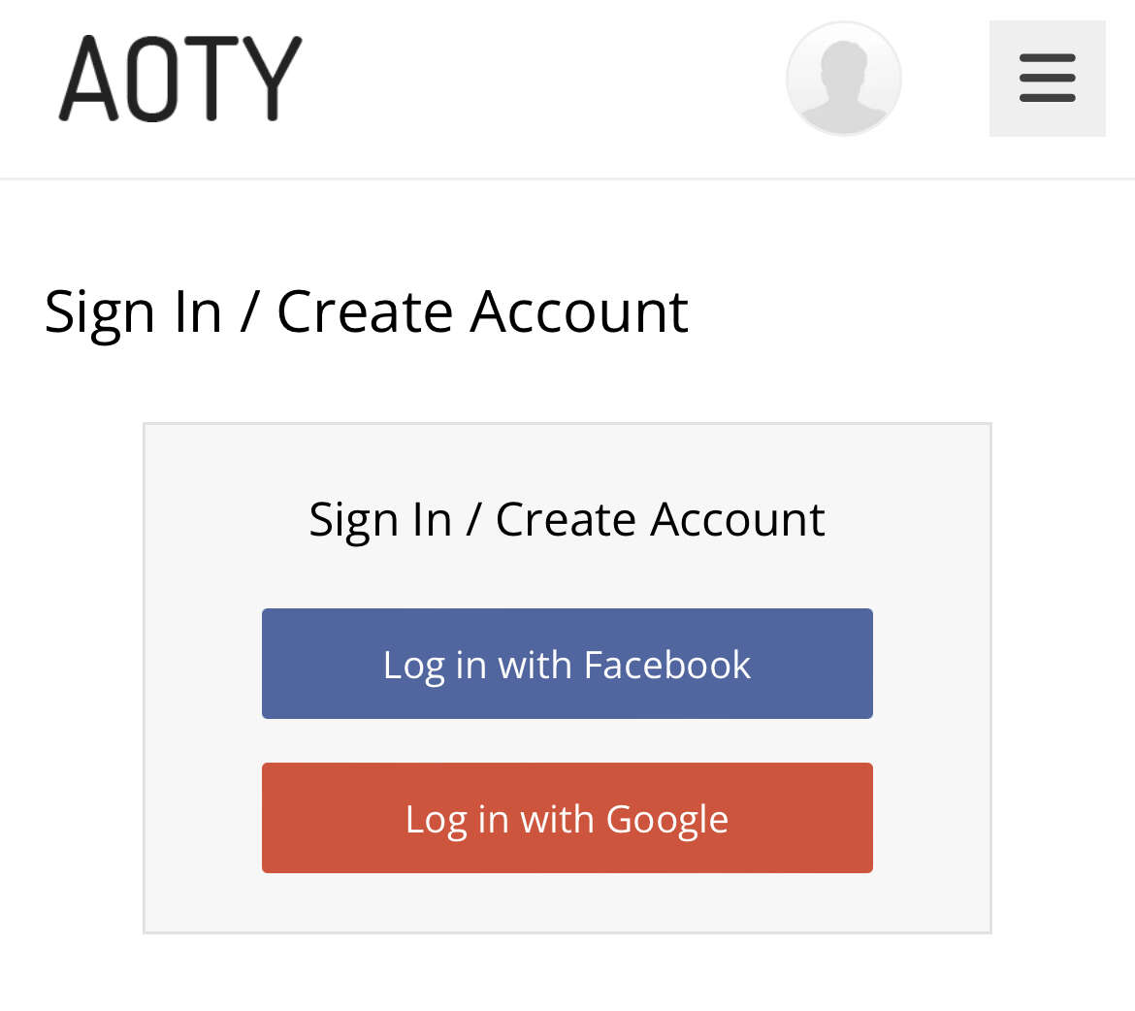Click the default profile avatar icon

coord(843,78)
